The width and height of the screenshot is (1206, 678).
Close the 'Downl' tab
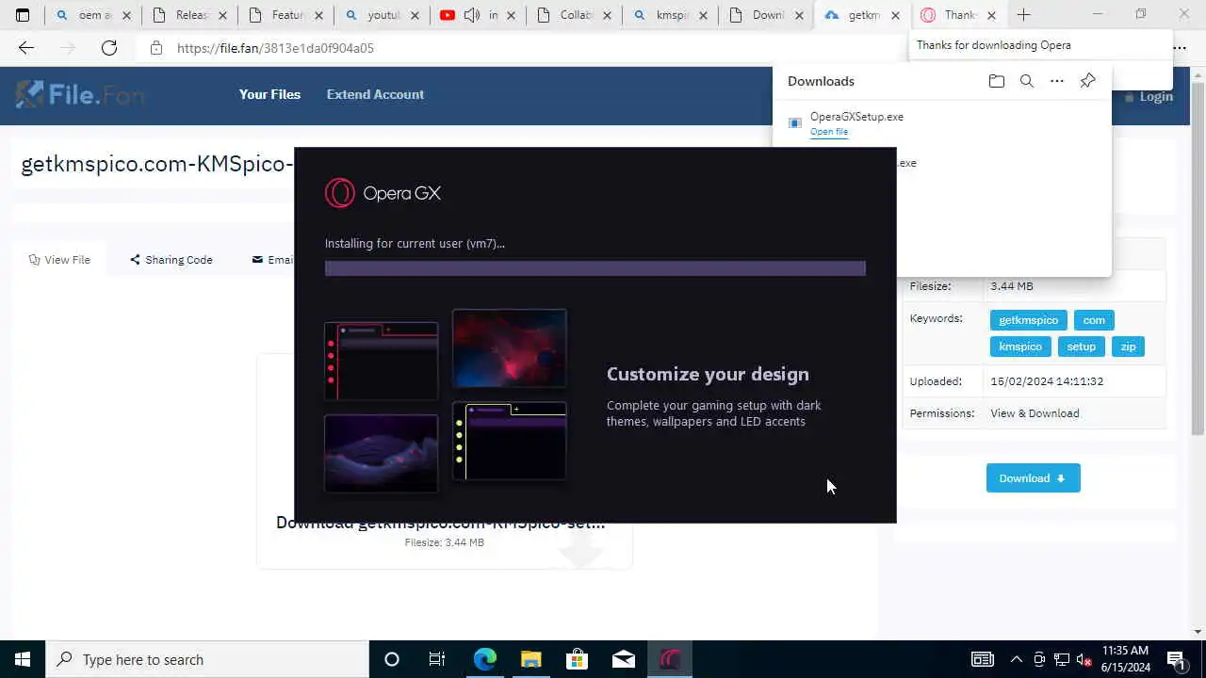click(x=799, y=15)
